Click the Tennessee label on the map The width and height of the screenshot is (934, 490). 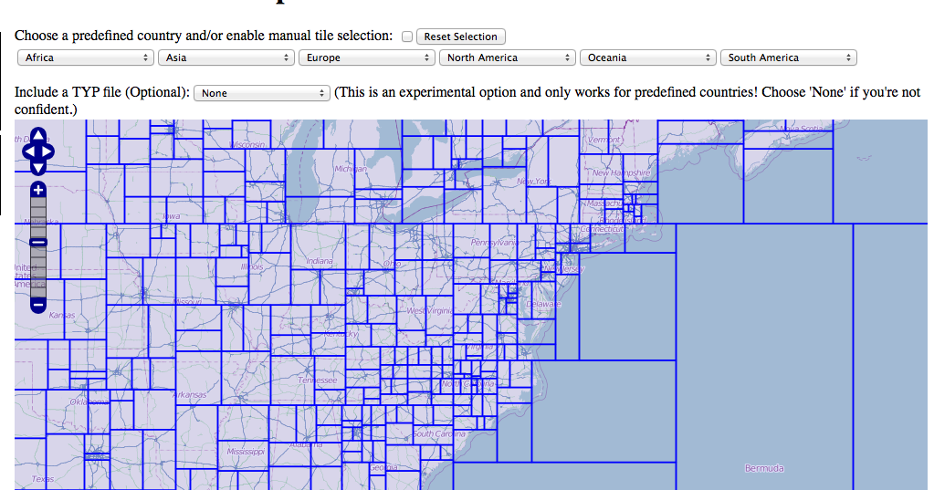click(x=318, y=380)
